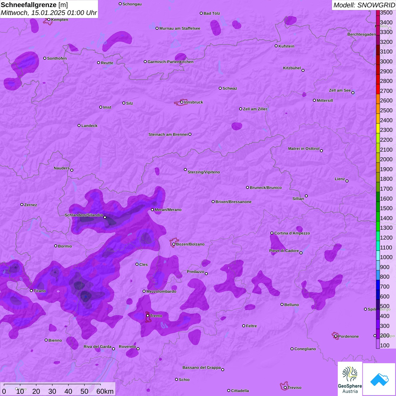Select the 2300 m yellow legend swatch
The width and height of the screenshot is (396, 396).
point(378,128)
